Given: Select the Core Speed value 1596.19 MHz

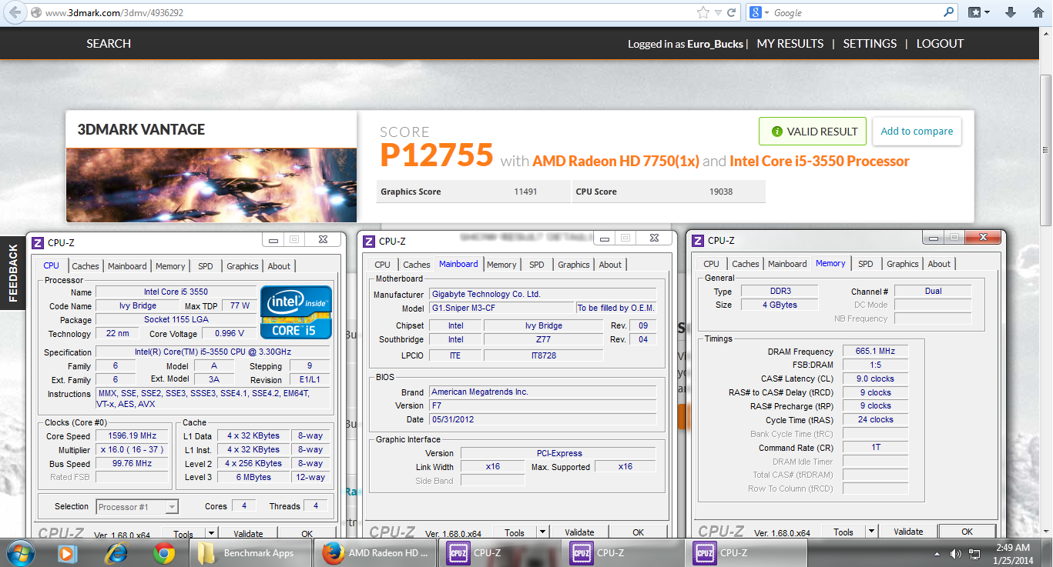Looking at the screenshot, I should [x=132, y=436].
